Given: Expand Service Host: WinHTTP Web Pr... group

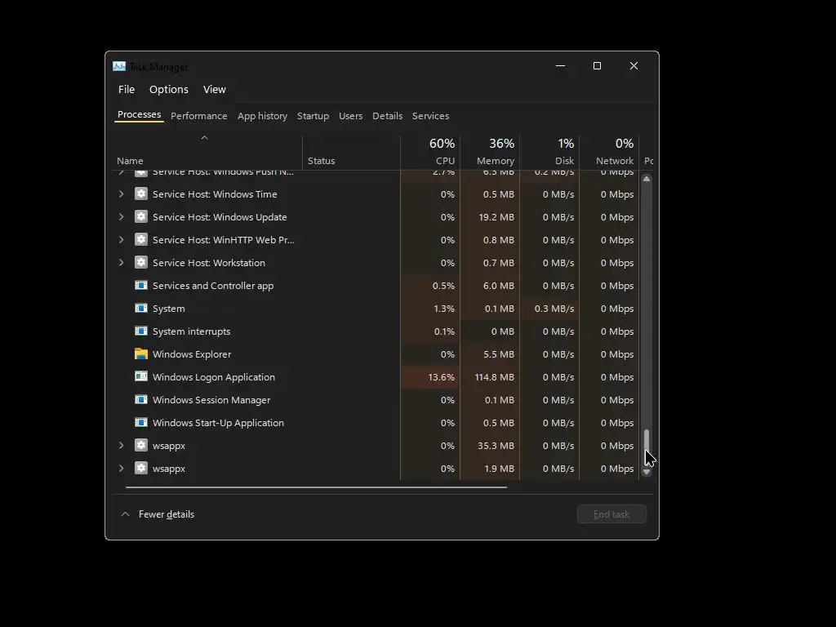Looking at the screenshot, I should click(121, 240).
